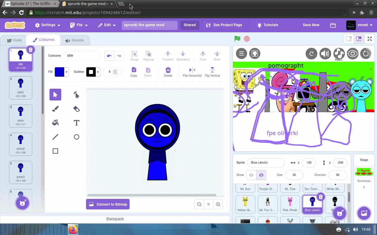Open the Edit menu

tap(107, 25)
